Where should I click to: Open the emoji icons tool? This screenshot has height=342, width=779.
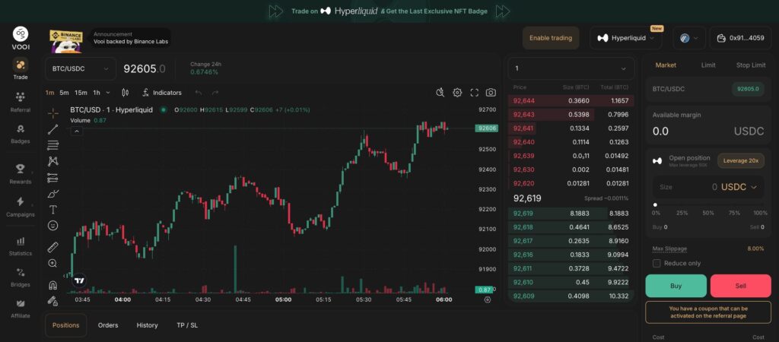tap(52, 226)
